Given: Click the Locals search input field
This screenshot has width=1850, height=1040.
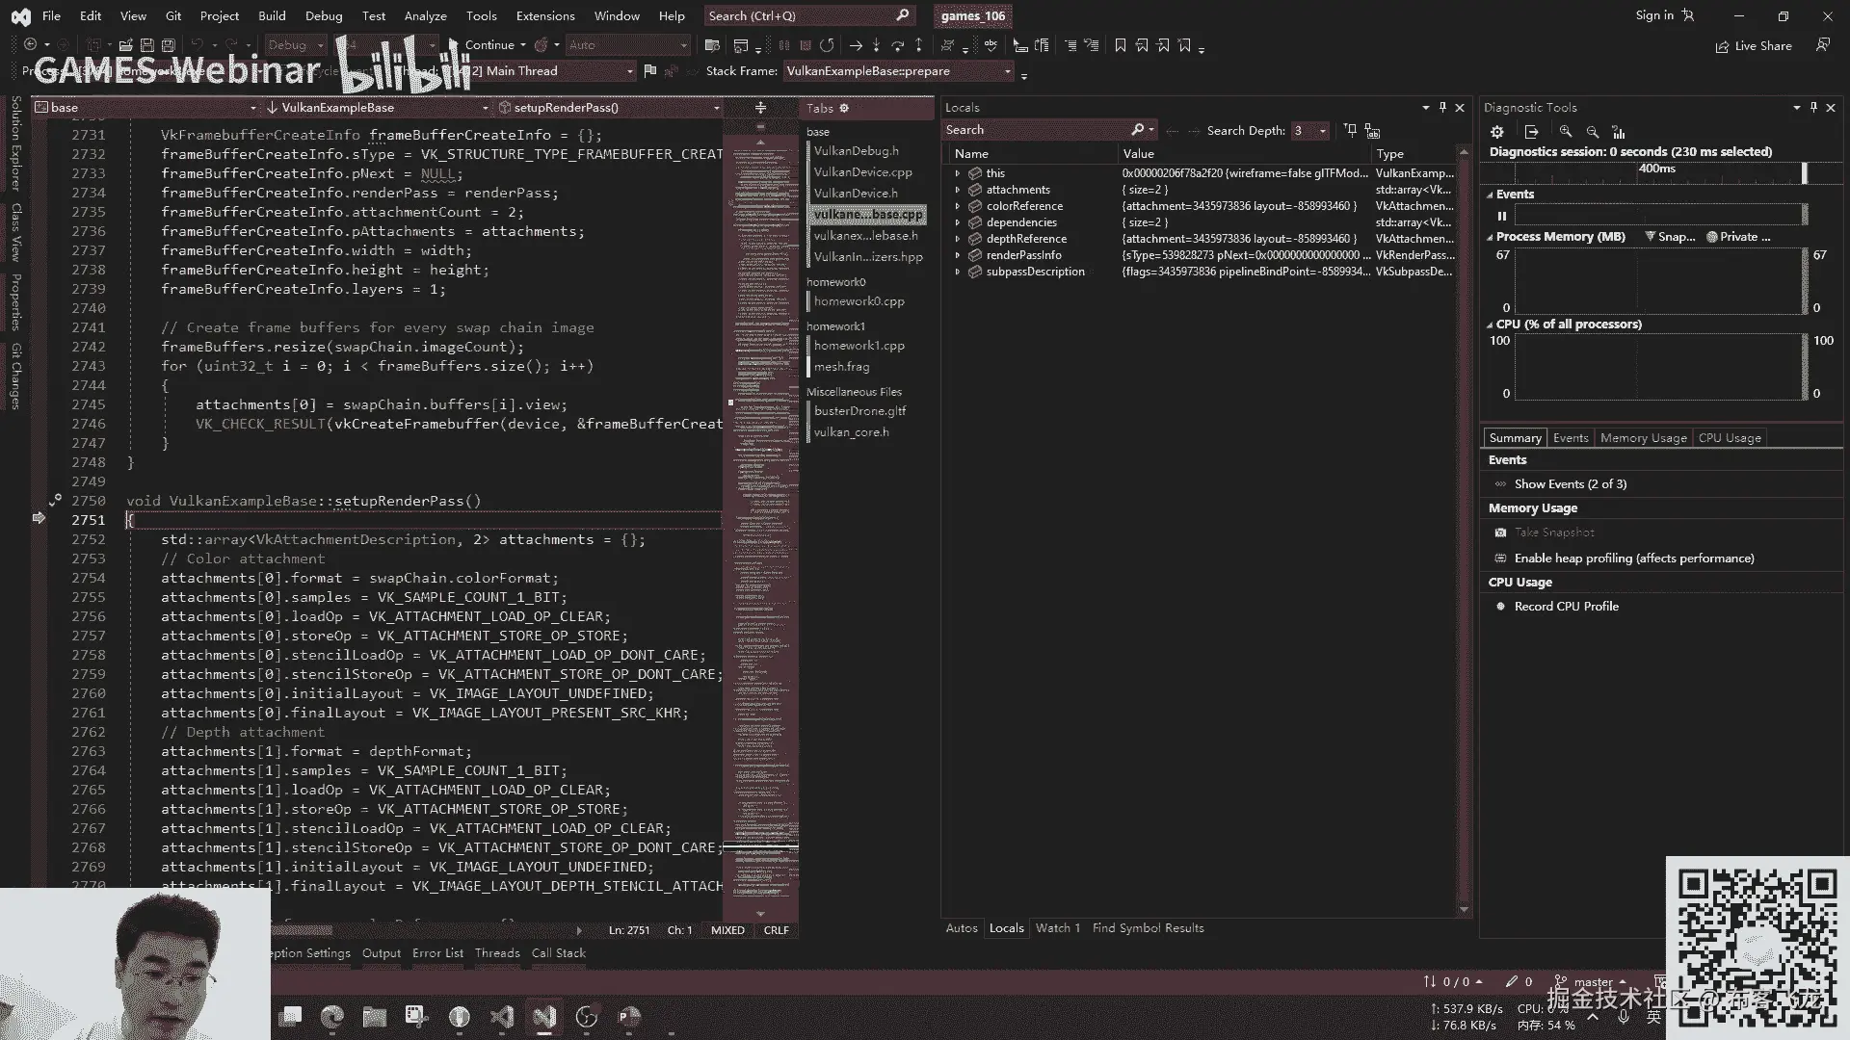Looking at the screenshot, I should pos(1036,130).
